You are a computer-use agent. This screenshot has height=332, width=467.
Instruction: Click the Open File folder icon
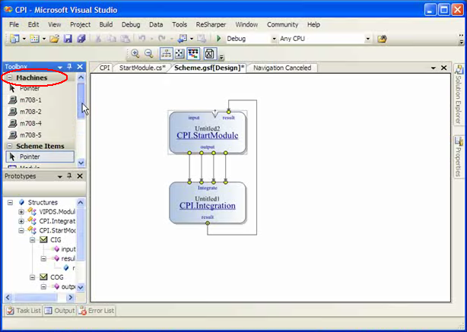(x=54, y=39)
